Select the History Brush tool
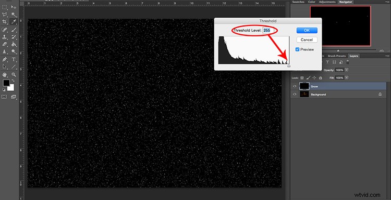This screenshot has width=391, height=200. pyautogui.click(x=14, y=37)
